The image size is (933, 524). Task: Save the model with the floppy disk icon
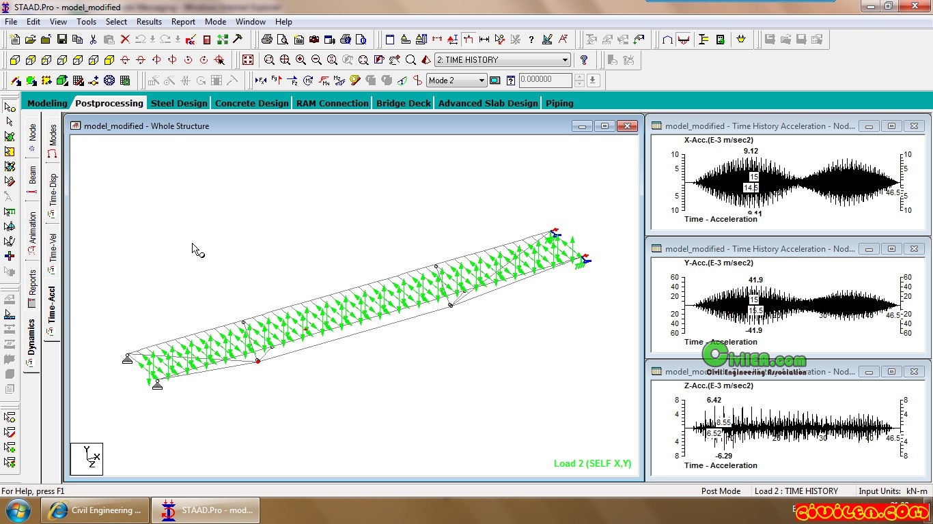(61, 40)
